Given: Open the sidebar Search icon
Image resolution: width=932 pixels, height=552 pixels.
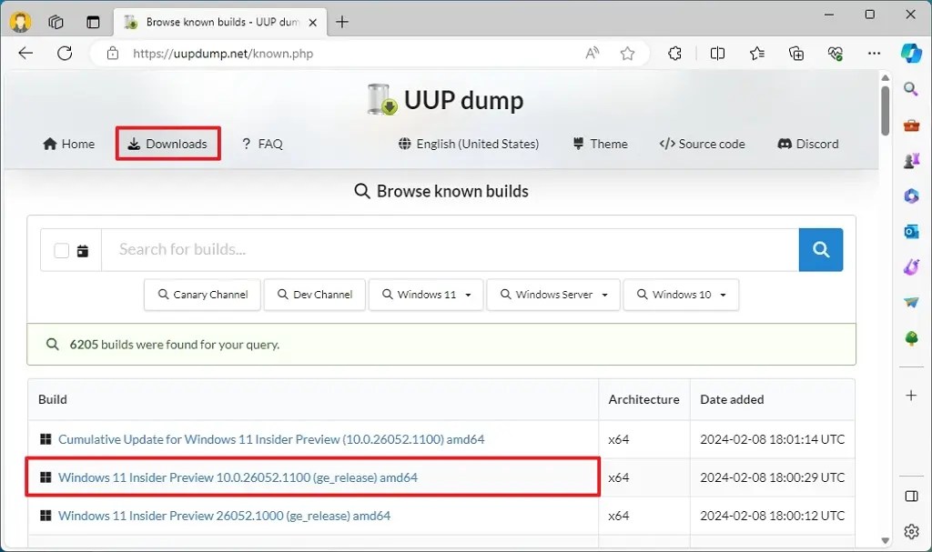Looking at the screenshot, I should coord(911,89).
